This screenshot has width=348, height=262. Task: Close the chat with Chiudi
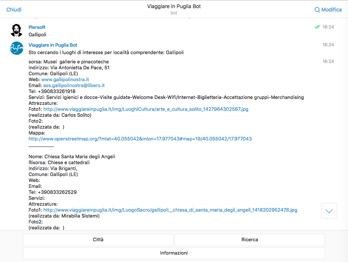click(14, 10)
